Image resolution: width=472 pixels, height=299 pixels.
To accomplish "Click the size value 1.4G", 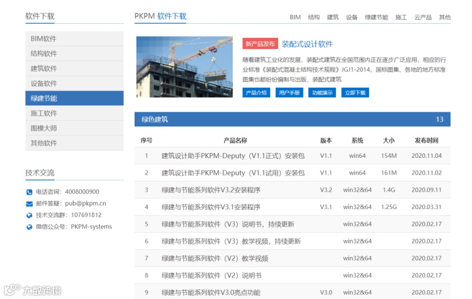I will 389,190.
